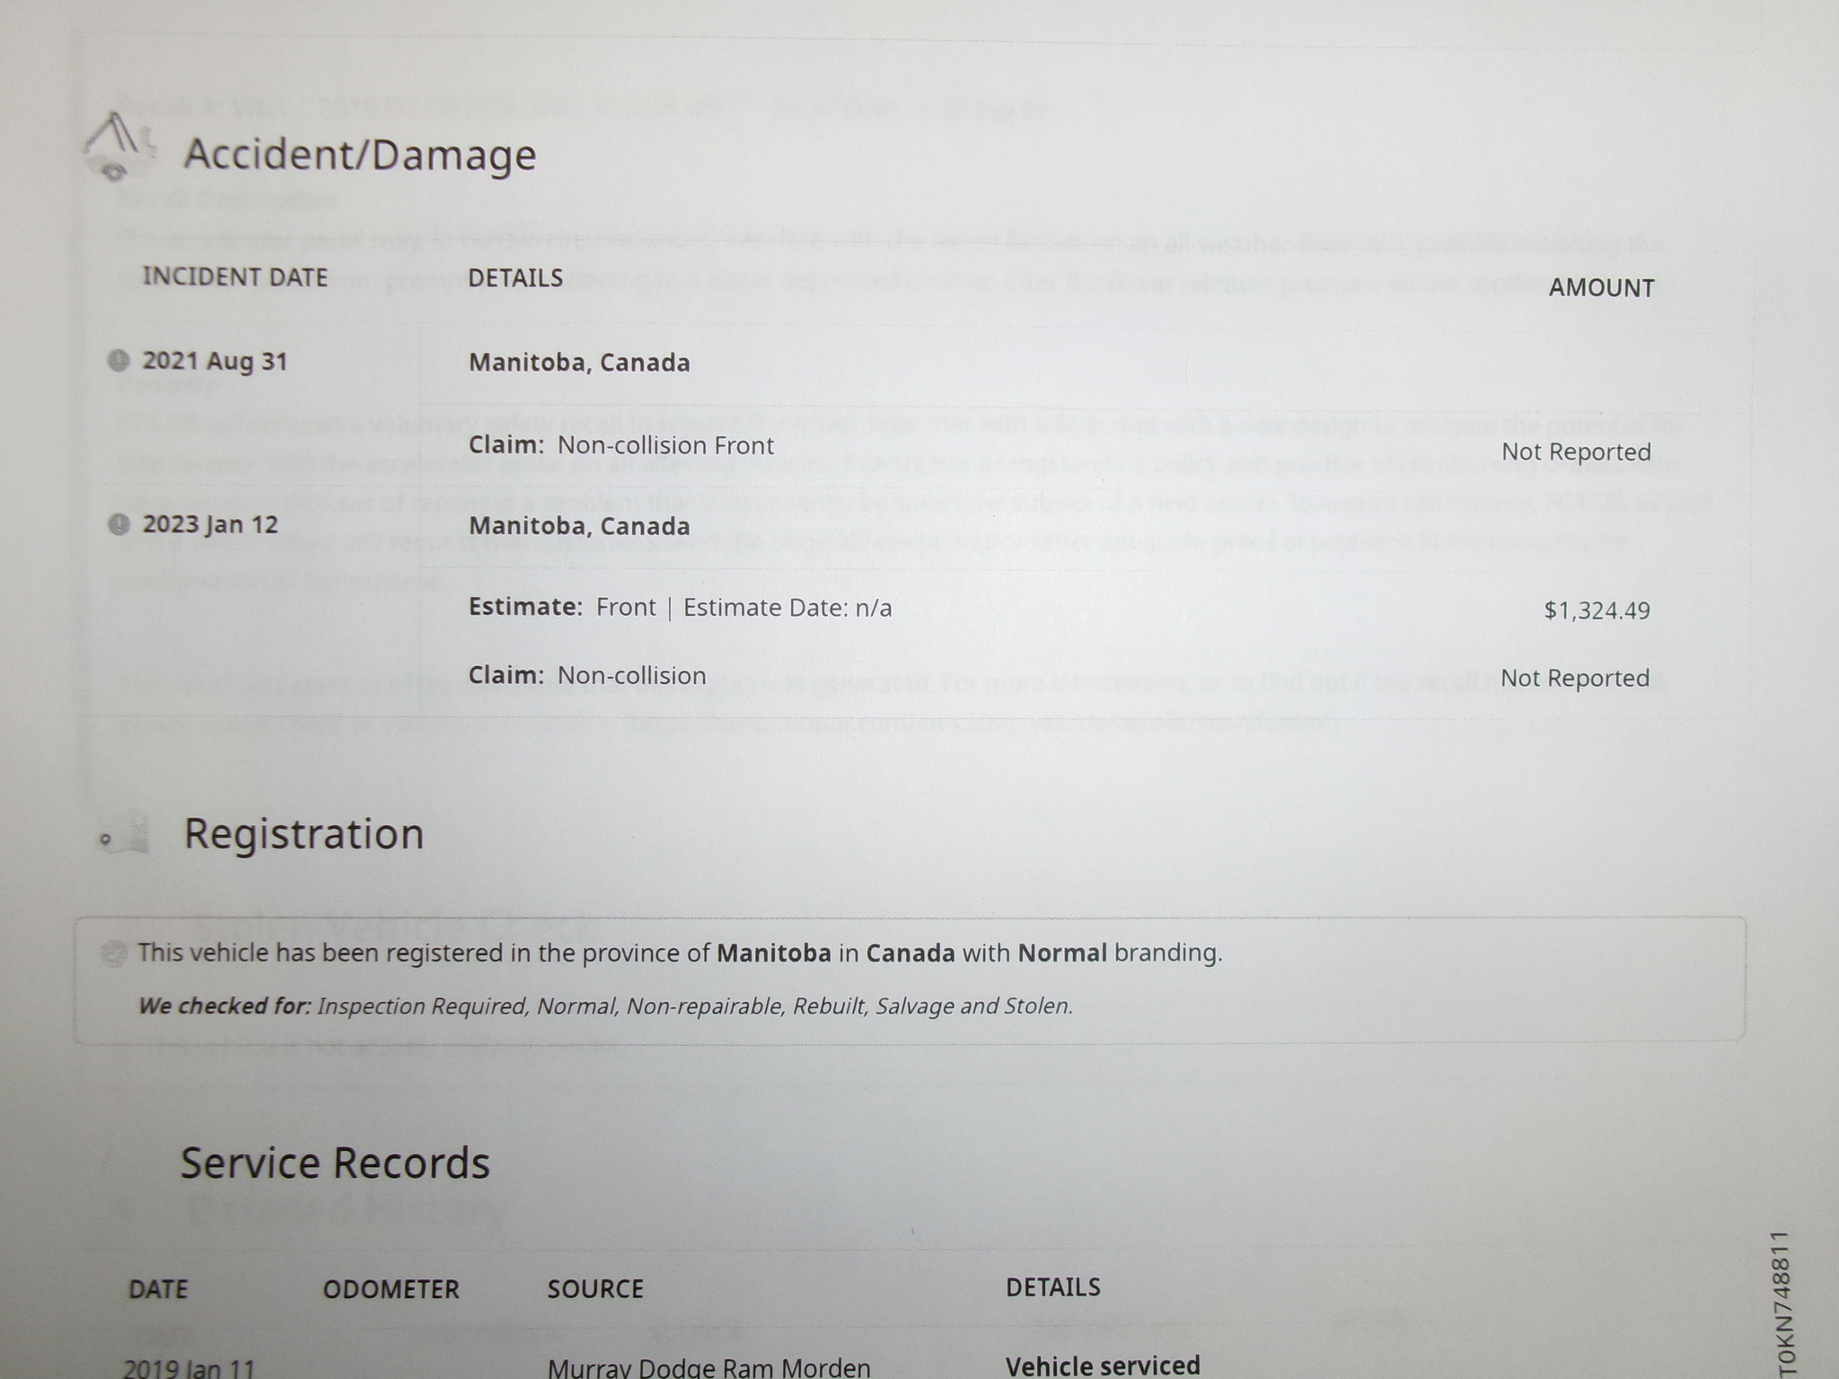Click the DATE header in Service Records

[x=158, y=1289]
